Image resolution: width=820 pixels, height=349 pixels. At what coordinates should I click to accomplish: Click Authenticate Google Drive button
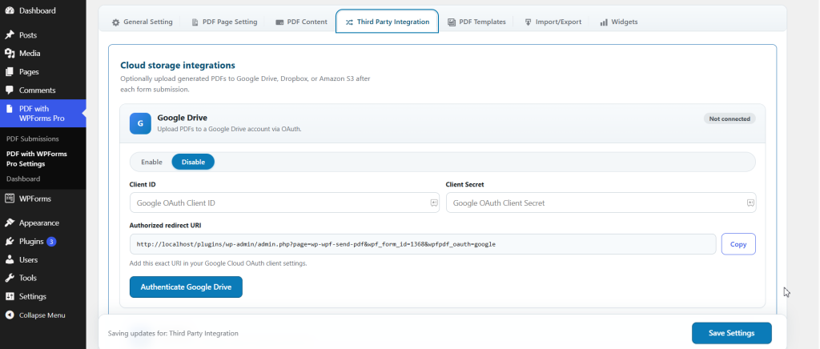186,287
